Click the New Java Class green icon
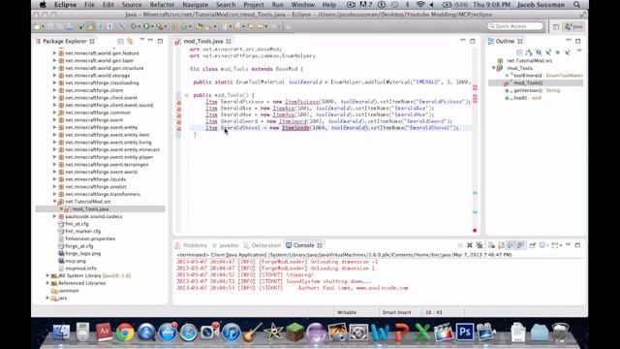This screenshot has height=349, width=620. tap(184, 26)
